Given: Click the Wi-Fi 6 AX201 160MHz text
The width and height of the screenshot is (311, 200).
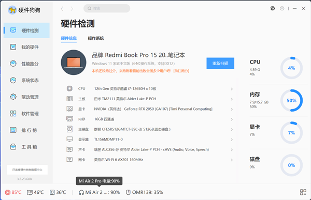Looking at the screenshot, I should [x=119, y=160].
